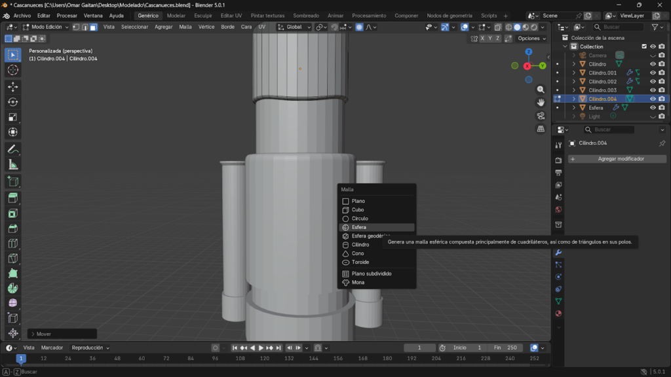Click the viewport zoom magnifier icon

coord(541,89)
